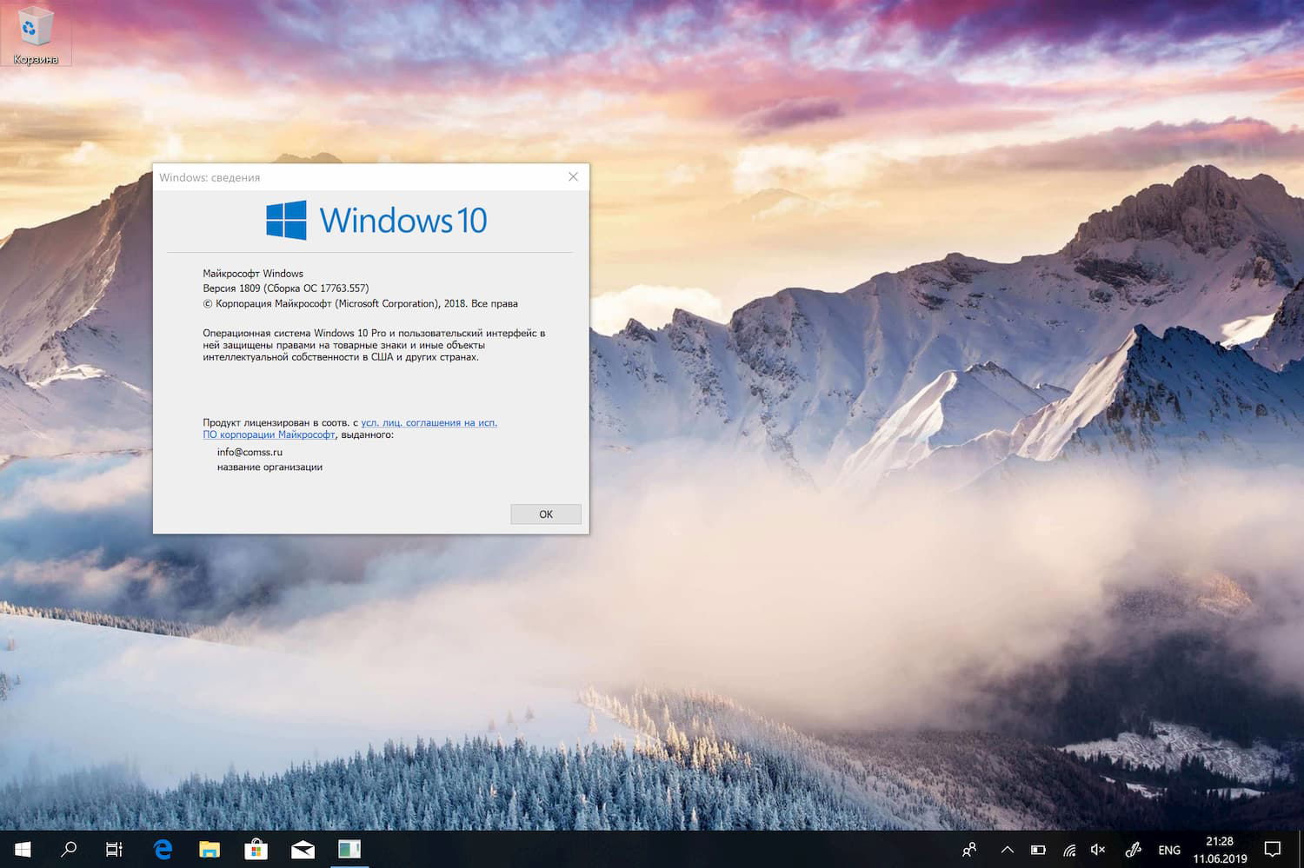Image resolution: width=1304 pixels, height=868 pixels.
Task: Open Task View from the taskbar
Action: 114,849
